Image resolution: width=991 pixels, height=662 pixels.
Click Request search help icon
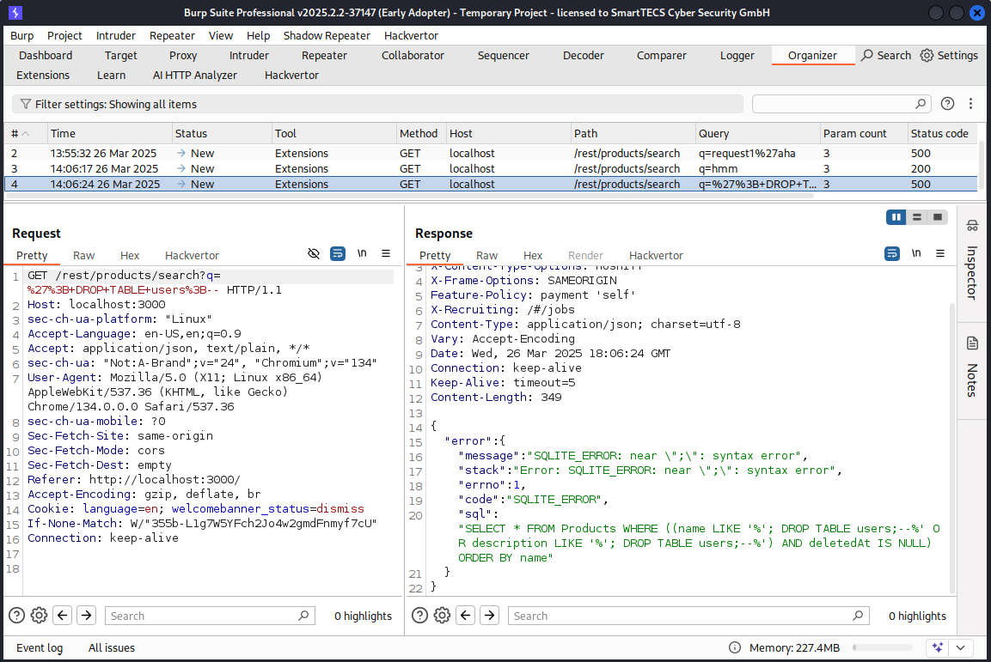[16, 615]
